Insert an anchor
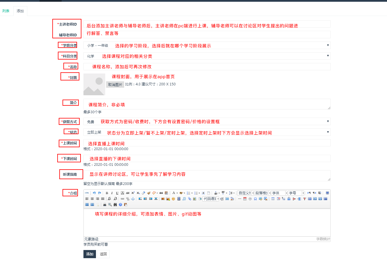The image size is (387, 266). [x=133, y=199]
